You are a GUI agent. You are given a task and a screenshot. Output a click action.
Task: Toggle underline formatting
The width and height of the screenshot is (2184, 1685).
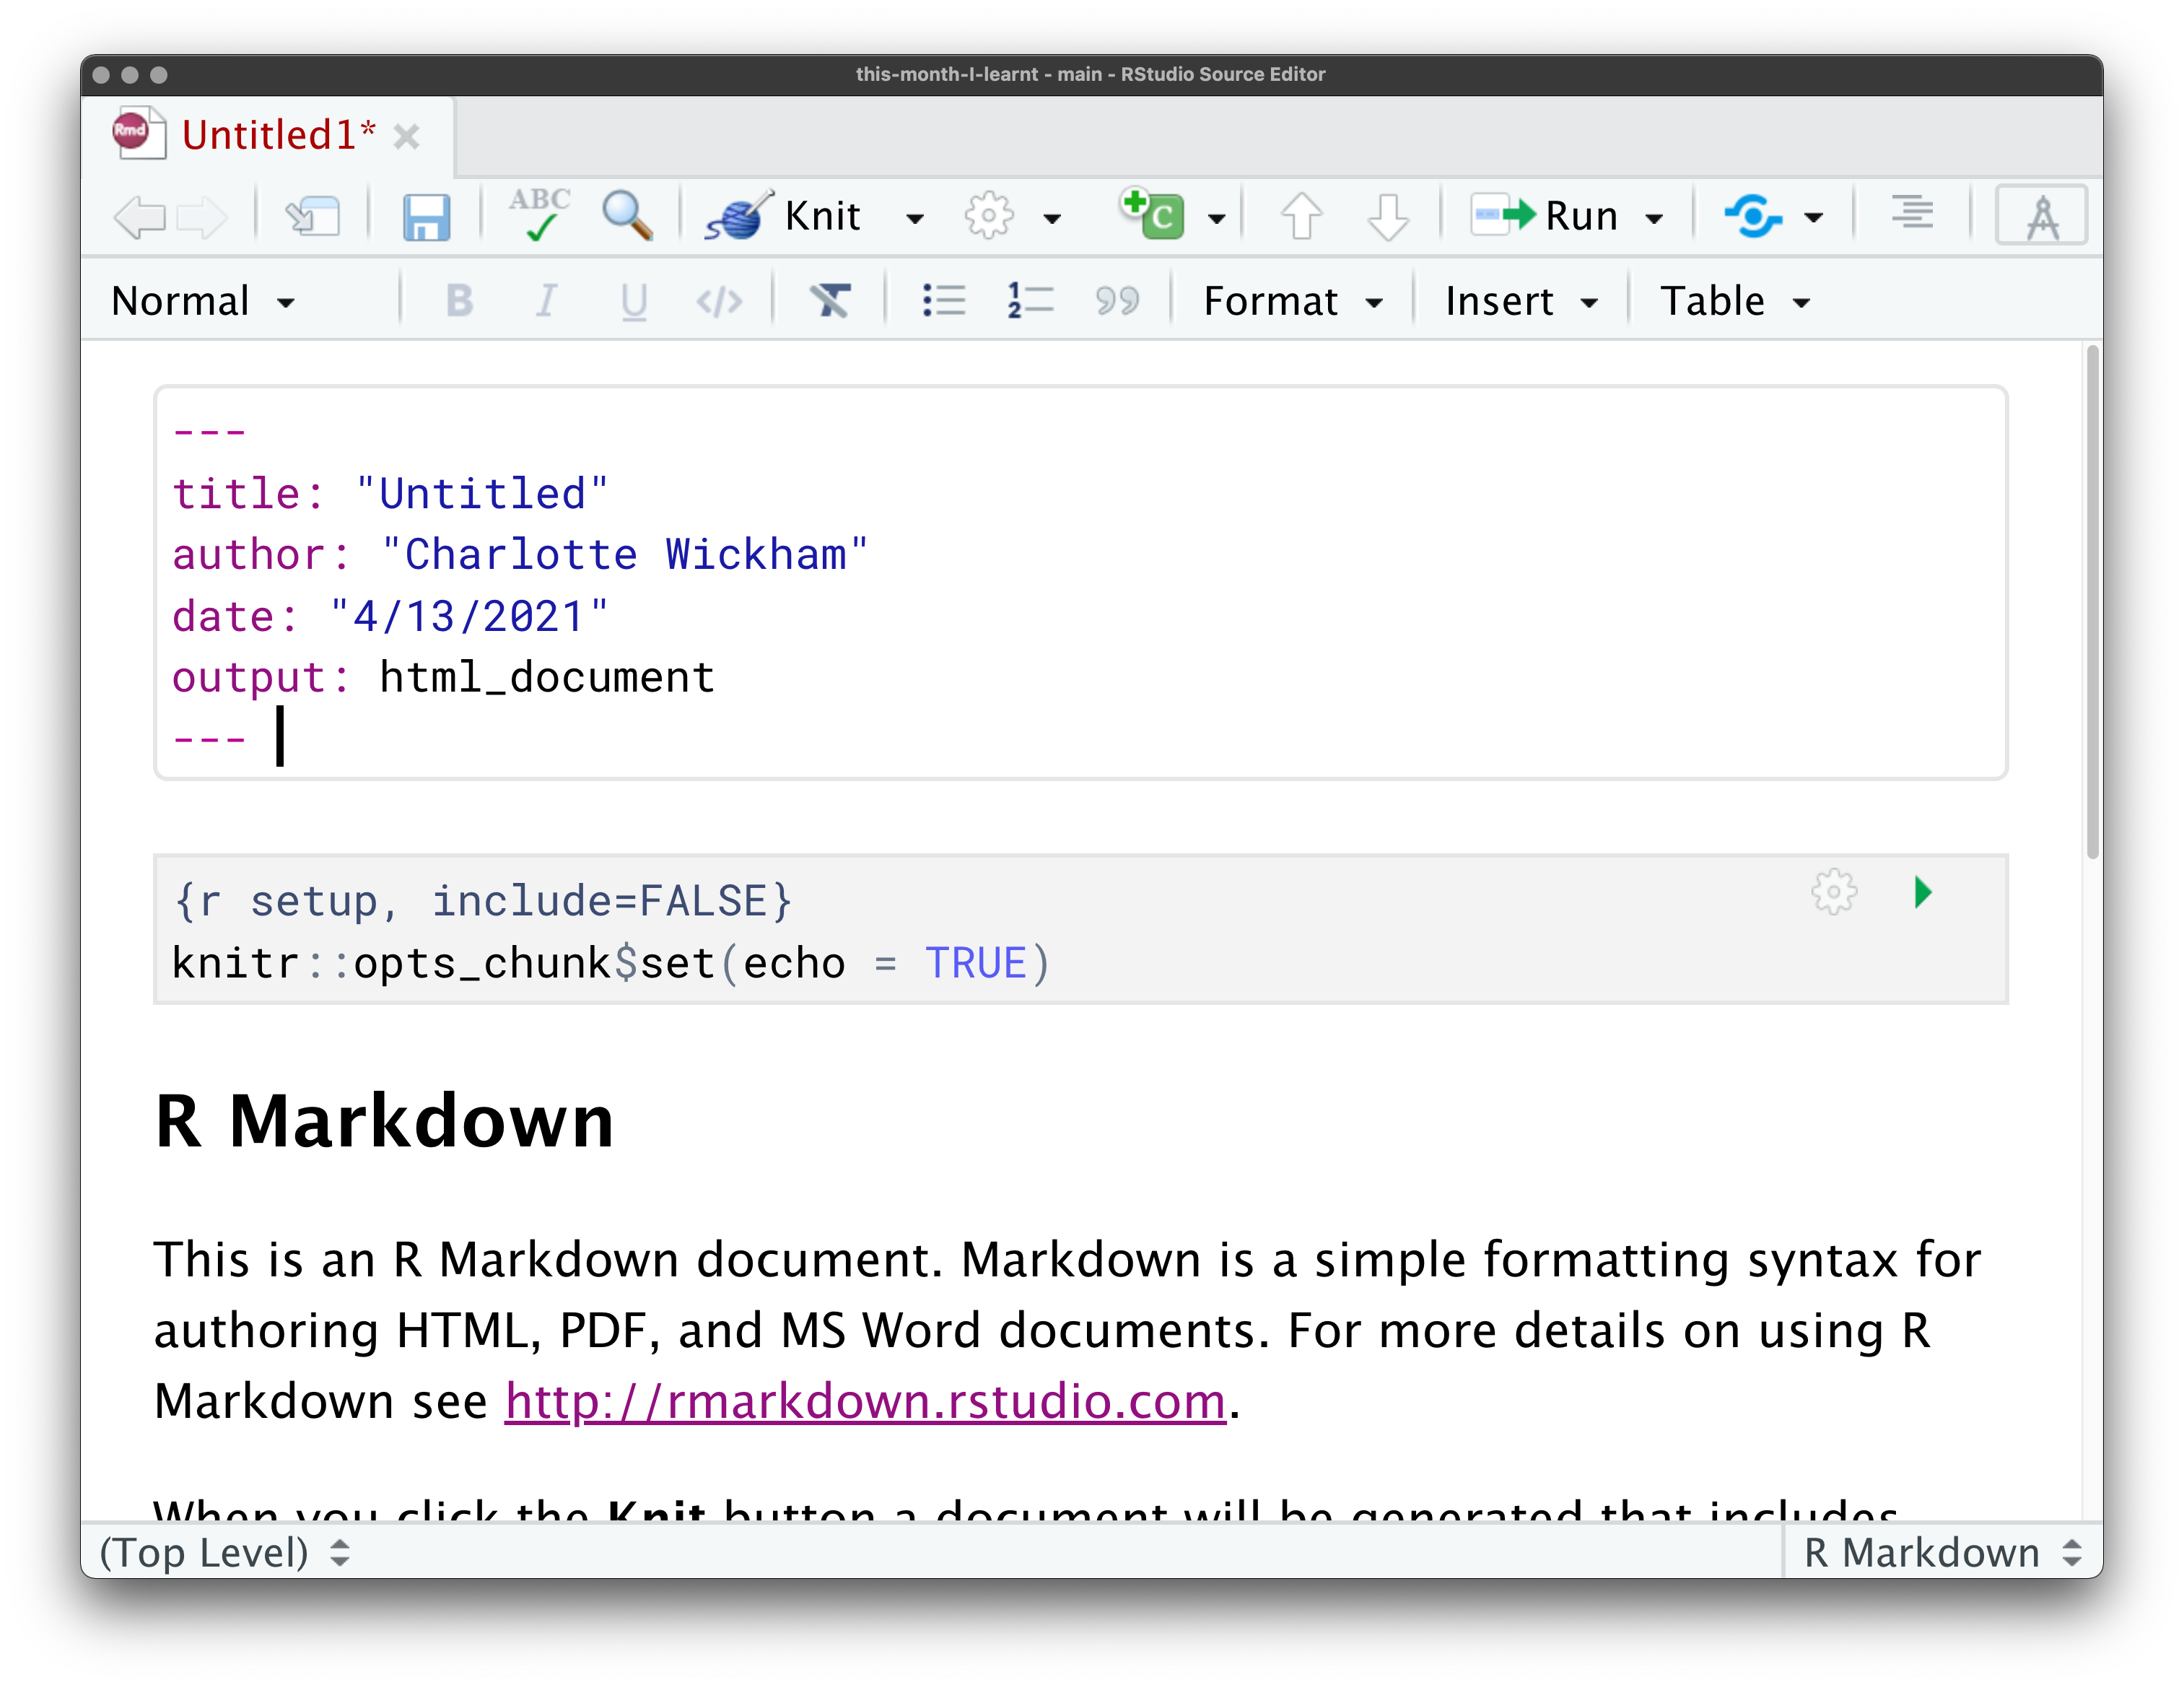click(x=634, y=301)
